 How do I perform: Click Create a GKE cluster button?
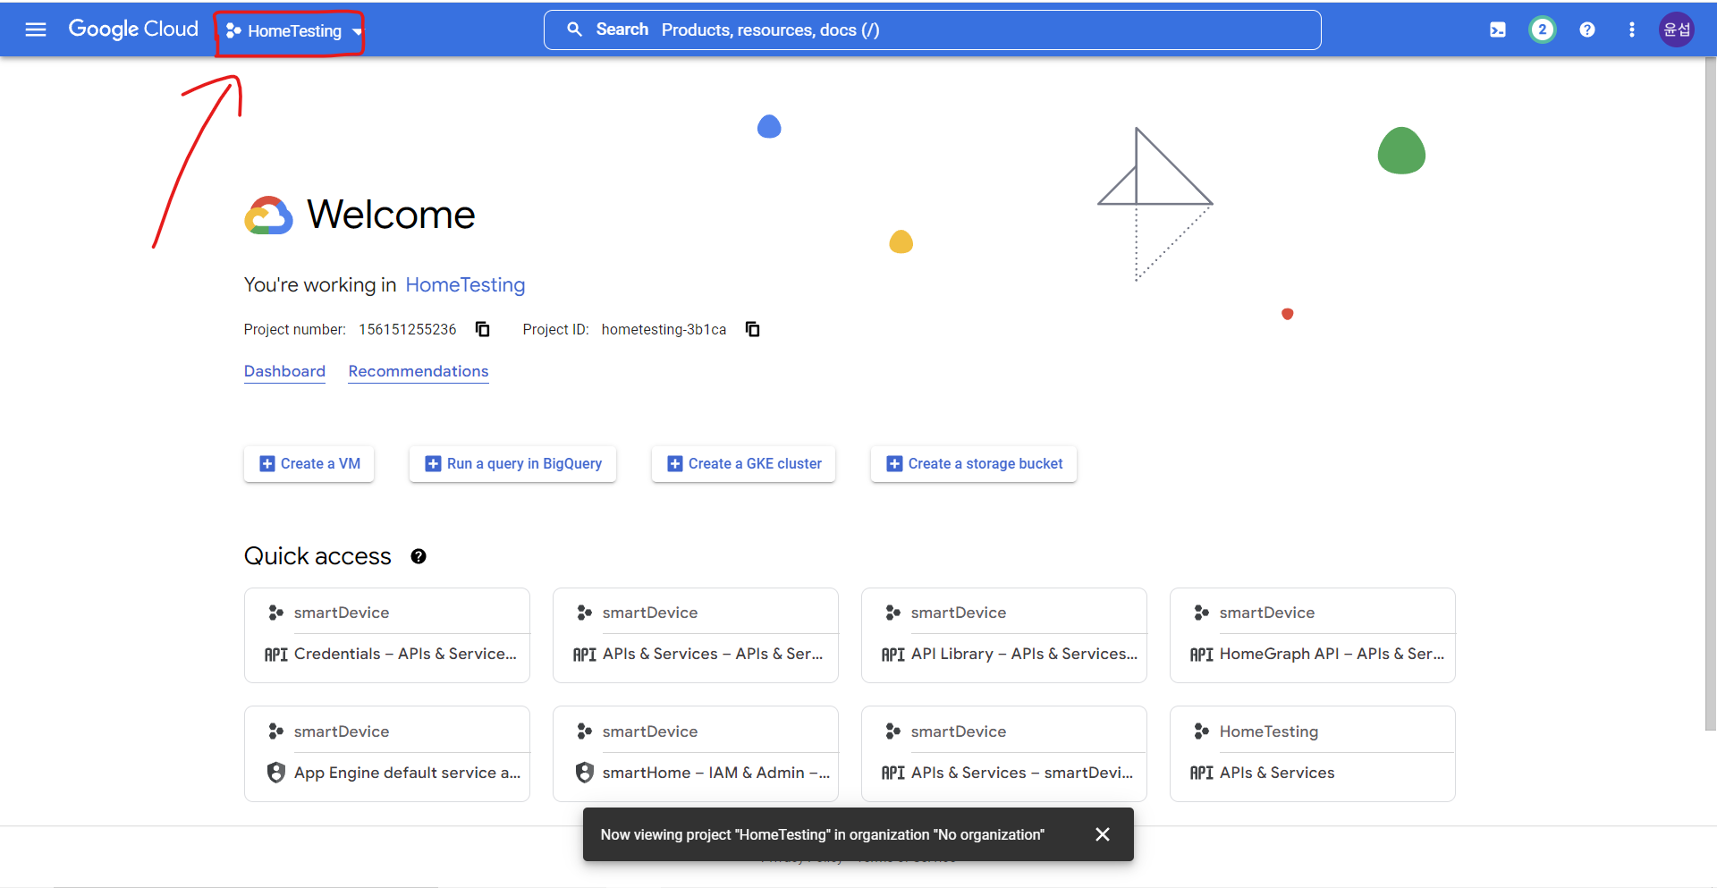743,463
